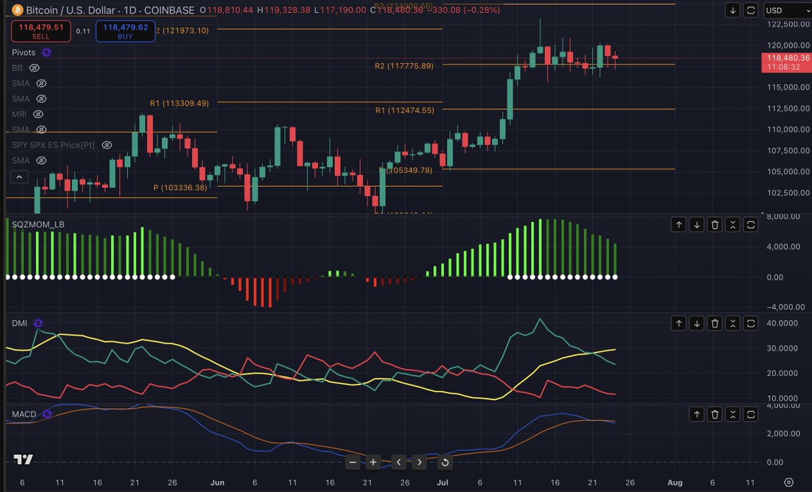Viewport: 812px width, 492px height.
Task: Click the P (103336.38) pivot label
Action: point(180,187)
